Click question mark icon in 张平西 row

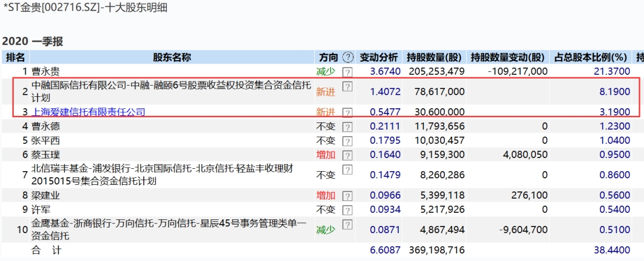pos(347,140)
